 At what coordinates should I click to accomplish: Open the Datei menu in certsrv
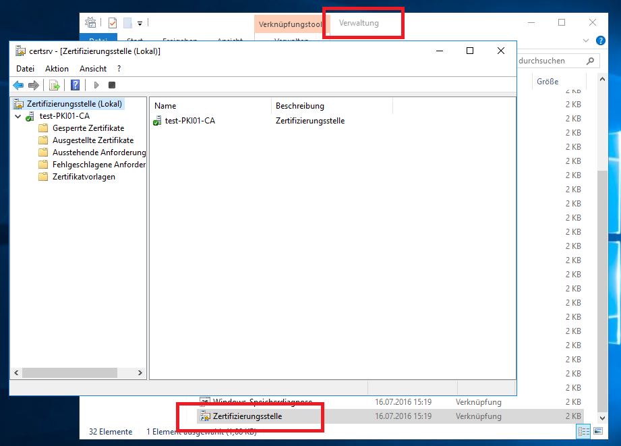point(25,69)
